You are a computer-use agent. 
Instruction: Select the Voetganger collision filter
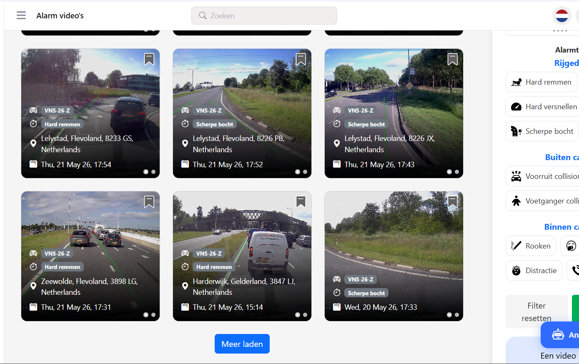tap(542, 201)
